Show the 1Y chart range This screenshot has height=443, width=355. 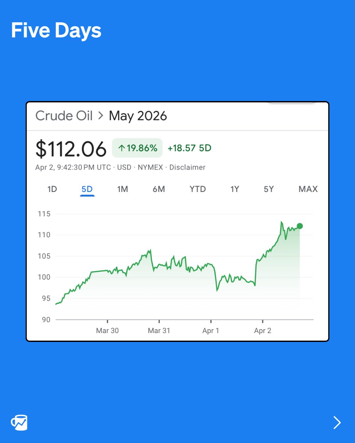point(235,189)
